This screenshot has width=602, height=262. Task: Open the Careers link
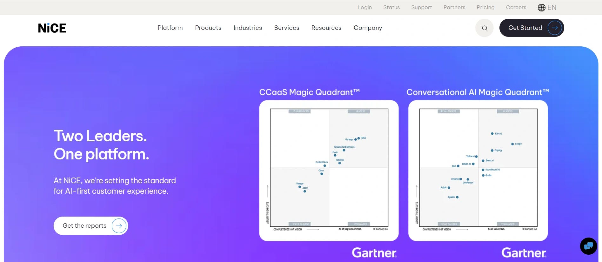click(516, 7)
